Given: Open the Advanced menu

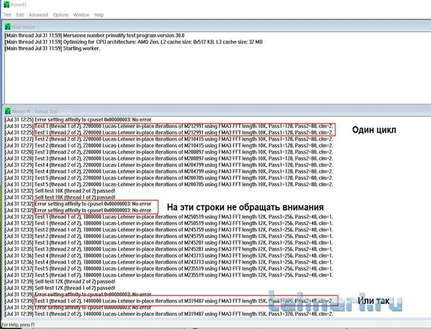Looking at the screenshot, I should 39,15.
